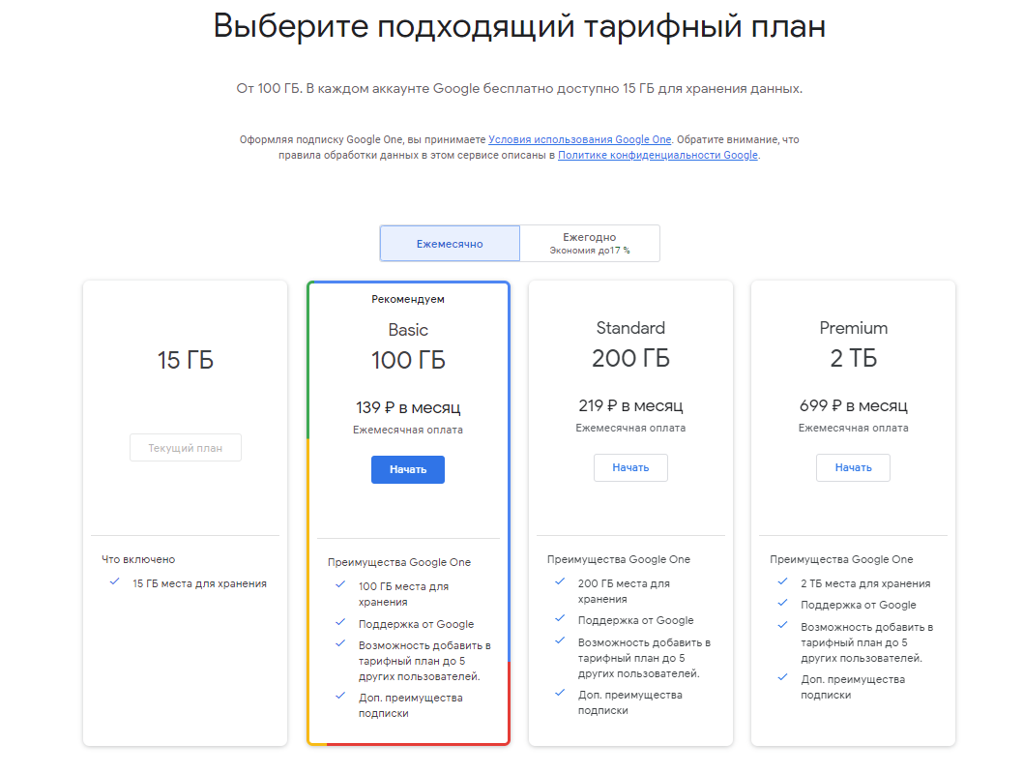Click the 2 ТБ storage heading
Image resolution: width=1023 pixels, height=774 pixels.
pyautogui.click(x=853, y=358)
